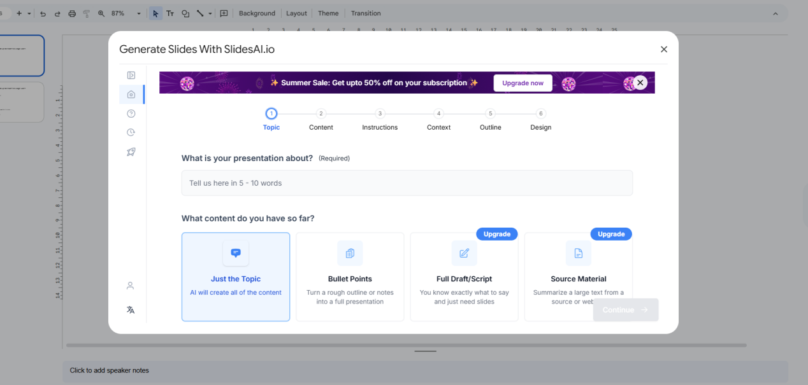This screenshot has width=808, height=385.
Task: Open the user profile icon in sidebar
Action: tap(131, 285)
